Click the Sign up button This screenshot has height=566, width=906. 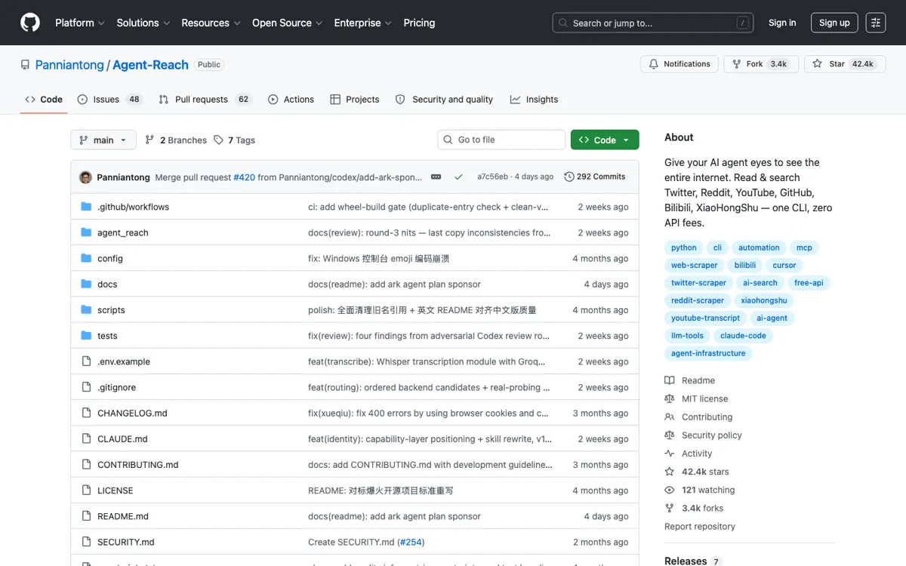(x=834, y=23)
